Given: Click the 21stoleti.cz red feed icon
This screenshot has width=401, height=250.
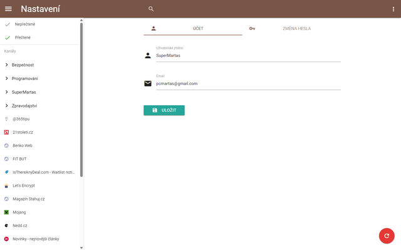Looking at the screenshot, I should (x=6, y=132).
